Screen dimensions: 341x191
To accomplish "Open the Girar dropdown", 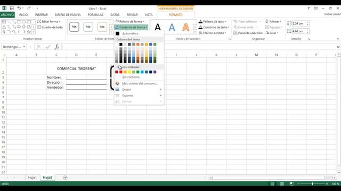I will (272, 33).
